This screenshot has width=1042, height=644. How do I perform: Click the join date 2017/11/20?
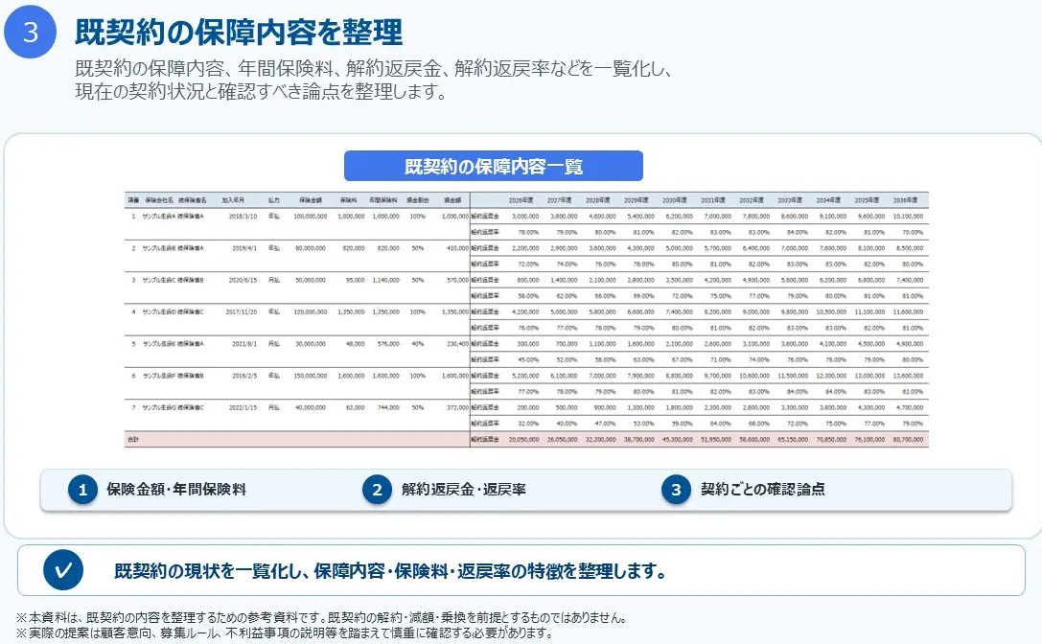point(242,311)
